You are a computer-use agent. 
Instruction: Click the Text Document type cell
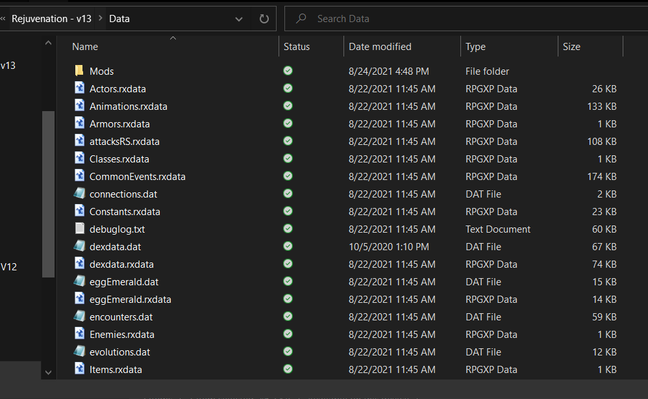click(x=498, y=229)
